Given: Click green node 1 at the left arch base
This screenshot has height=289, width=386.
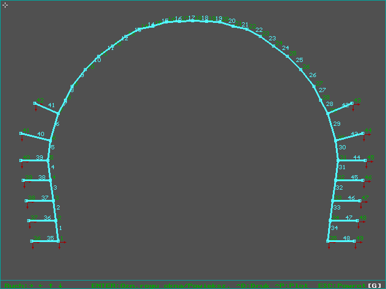Looking at the screenshot, I should 59,241.
